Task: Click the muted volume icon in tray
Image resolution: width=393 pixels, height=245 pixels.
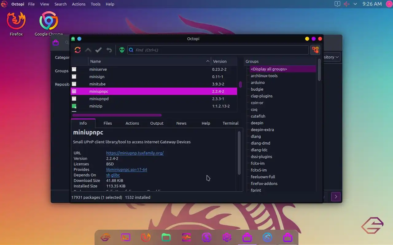Action: (x=346, y=4)
